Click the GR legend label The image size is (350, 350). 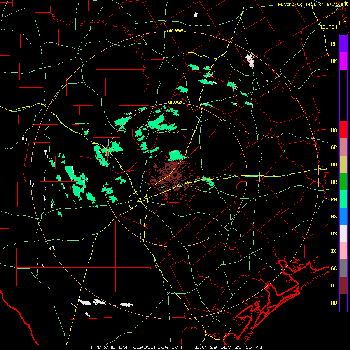point(334,147)
